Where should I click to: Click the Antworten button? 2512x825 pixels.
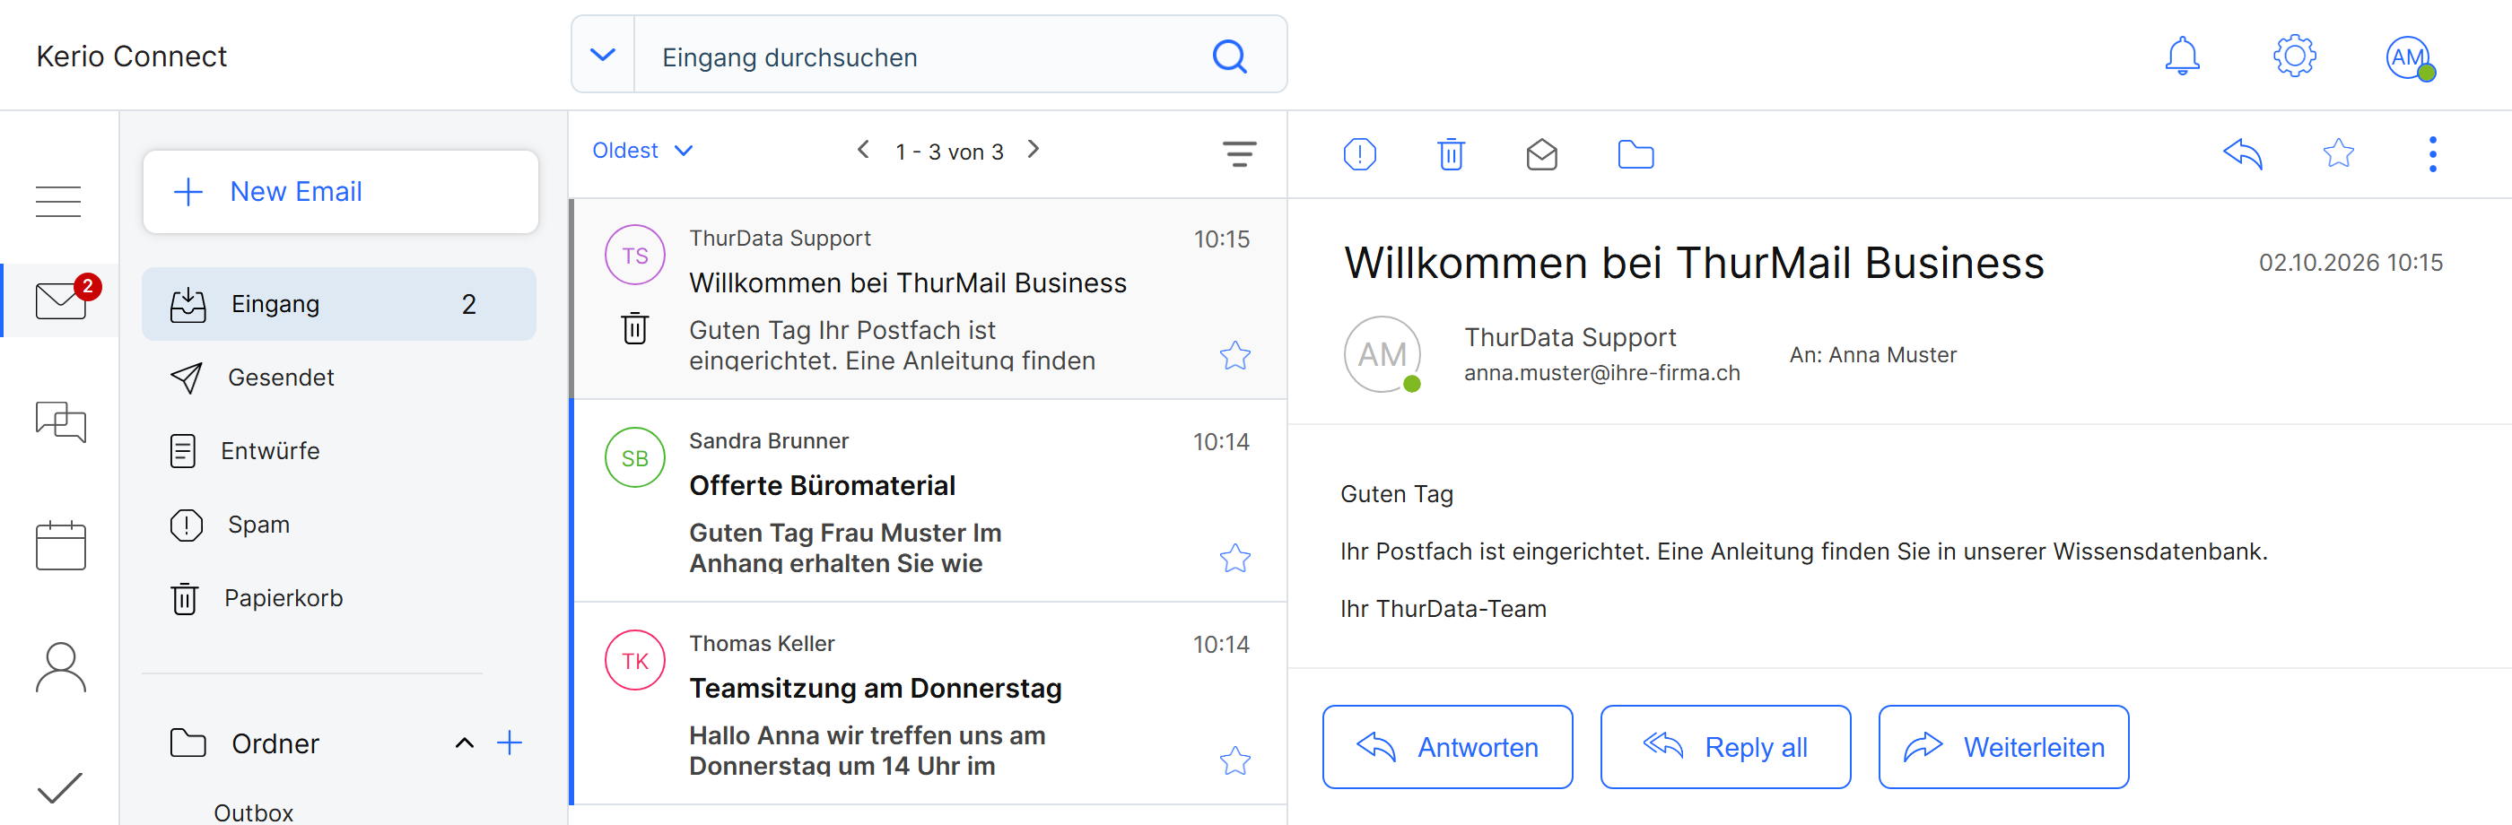[1447, 747]
